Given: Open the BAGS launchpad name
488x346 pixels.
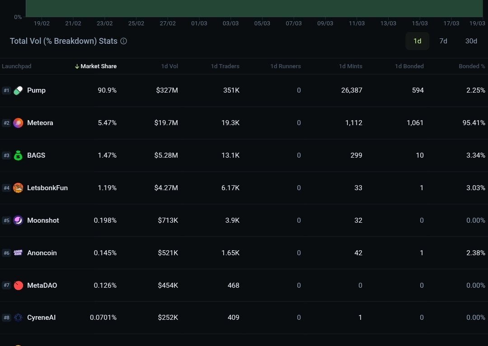Looking at the screenshot, I should point(36,155).
